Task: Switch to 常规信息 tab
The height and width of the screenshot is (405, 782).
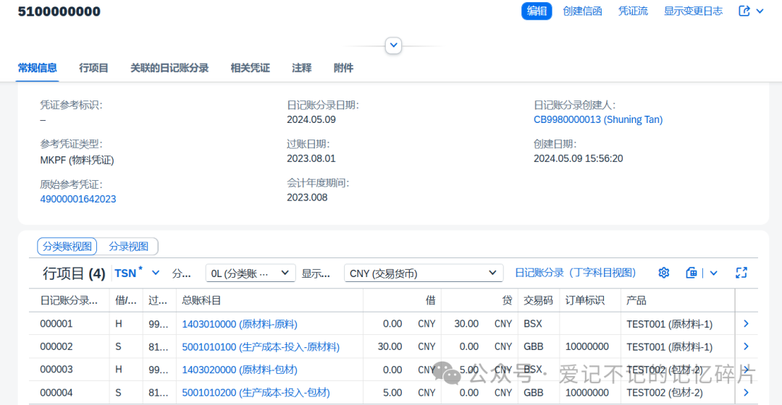Action: pyautogui.click(x=38, y=68)
